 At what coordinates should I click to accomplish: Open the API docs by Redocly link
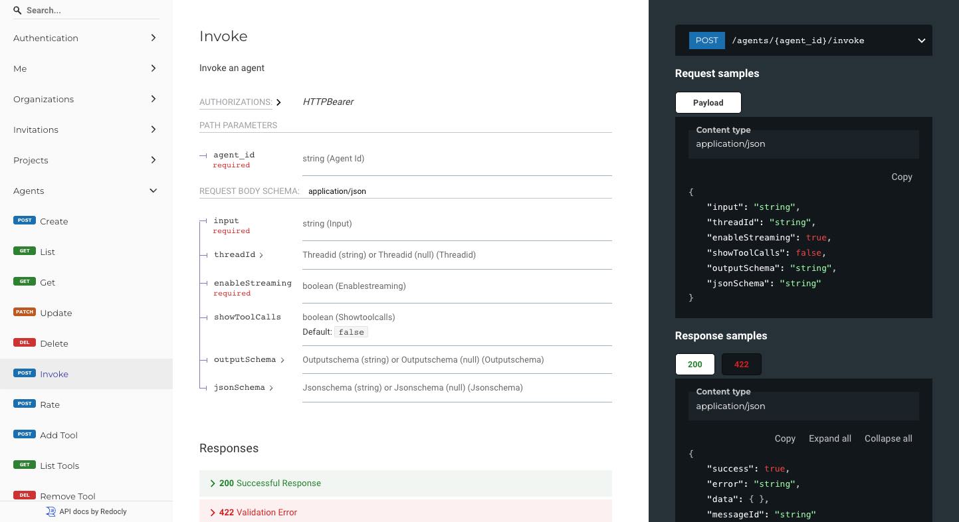pos(93,511)
